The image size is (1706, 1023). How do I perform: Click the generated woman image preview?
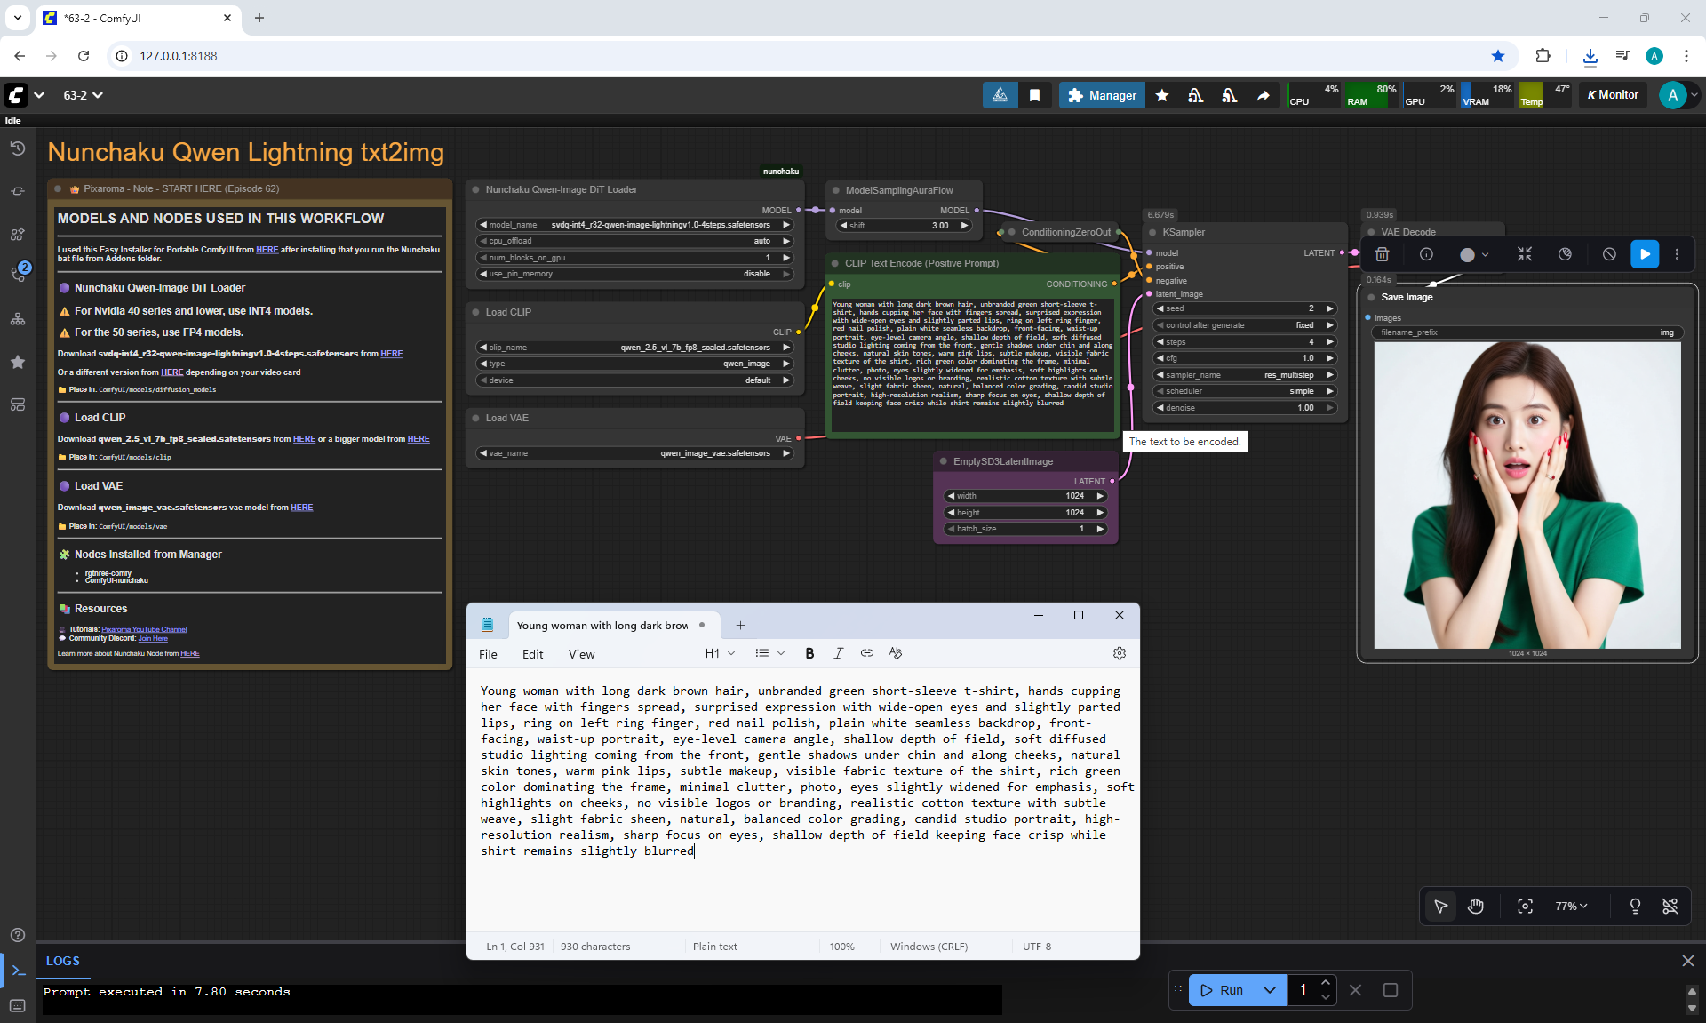(x=1527, y=495)
